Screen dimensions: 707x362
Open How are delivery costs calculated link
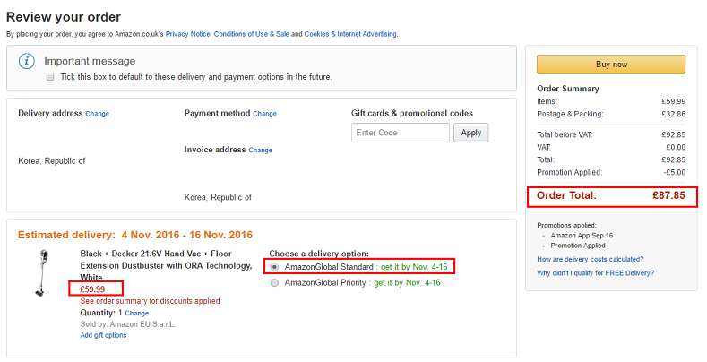[x=588, y=258]
